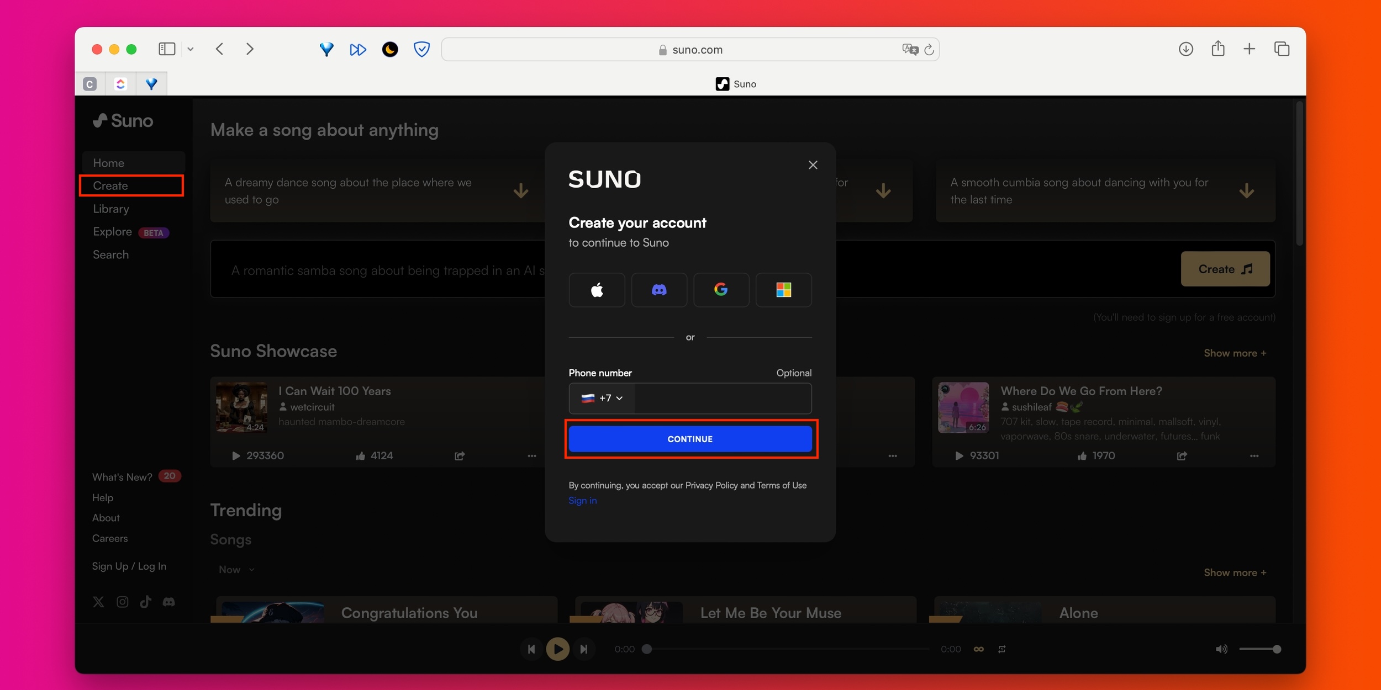The image size is (1381, 690).
Task: Open Suno's Instagram icon
Action: click(x=122, y=602)
